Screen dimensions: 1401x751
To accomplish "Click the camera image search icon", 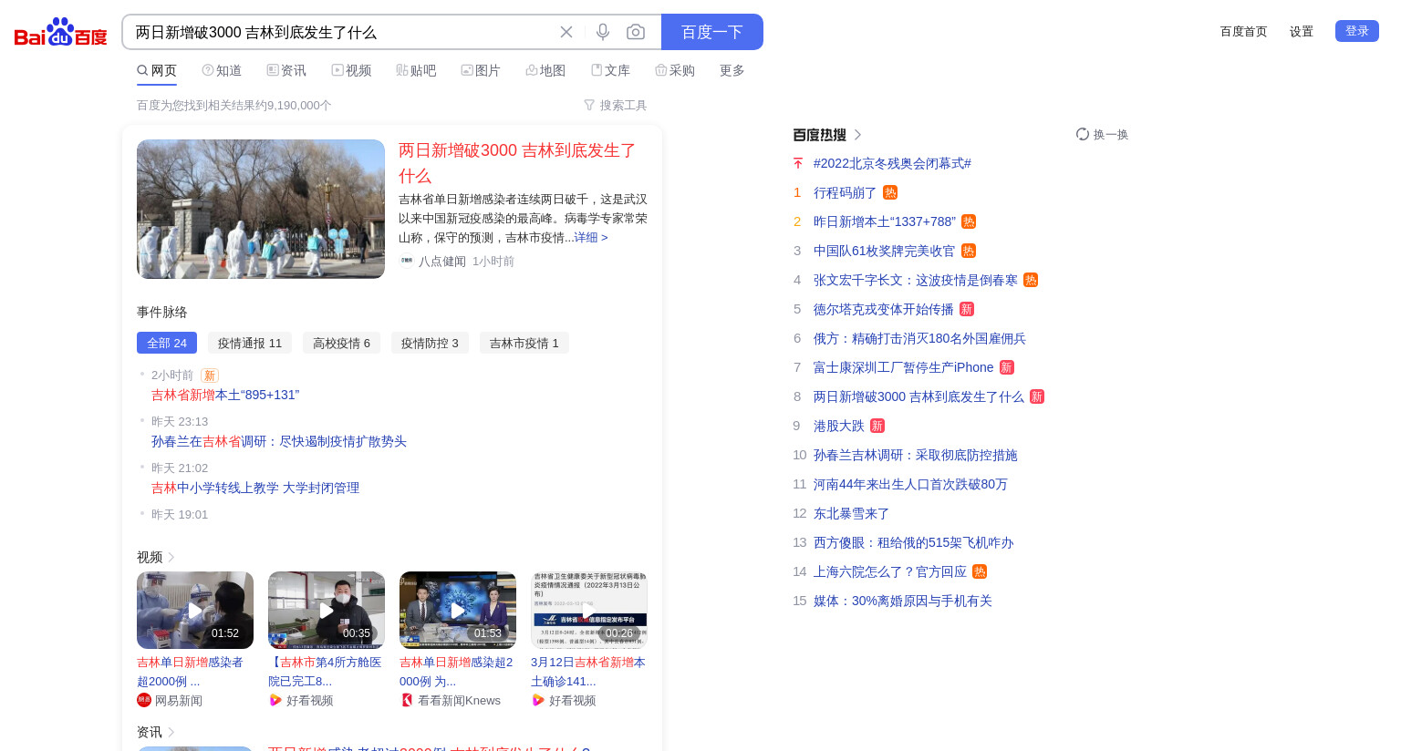I will click(x=636, y=32).
